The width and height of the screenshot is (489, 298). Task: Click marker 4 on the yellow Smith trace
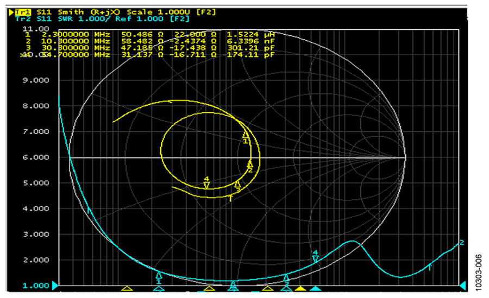[206, 183]
